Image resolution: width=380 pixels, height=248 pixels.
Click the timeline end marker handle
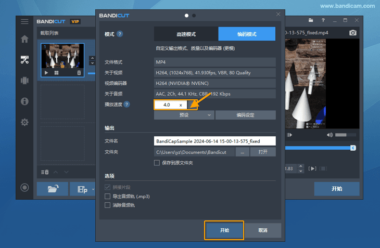click(x=353, y=148)
